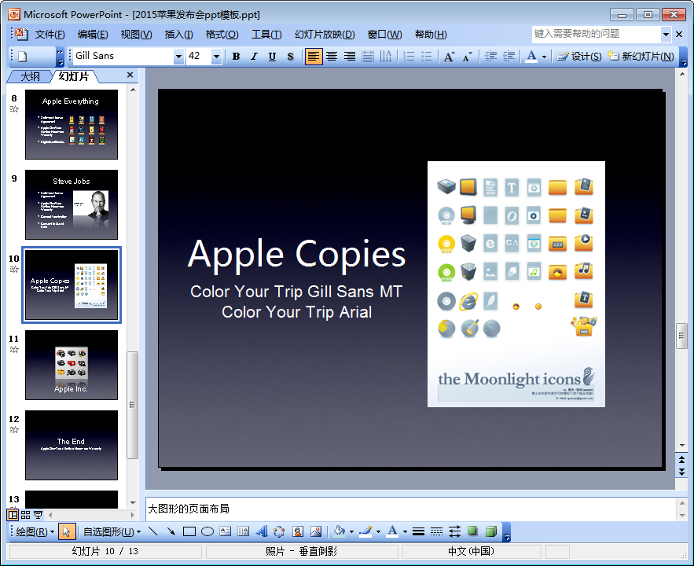Viewport: 694px width, 566px height.
Task: Click the 设计(S) Design button
Action: (x=579, y=56)
